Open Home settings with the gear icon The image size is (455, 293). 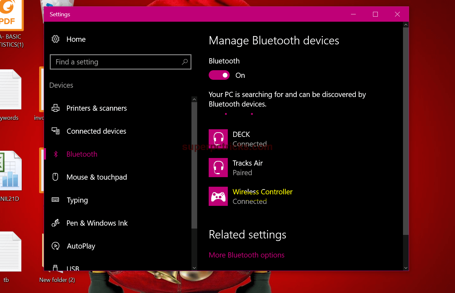(x=56, y=39)
